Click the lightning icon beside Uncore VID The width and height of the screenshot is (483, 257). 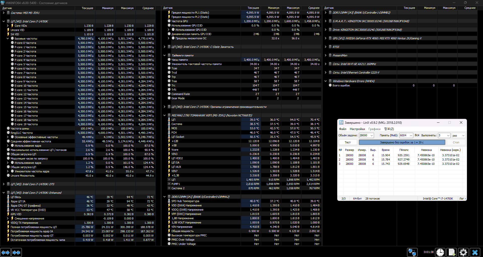coord(8,30)
